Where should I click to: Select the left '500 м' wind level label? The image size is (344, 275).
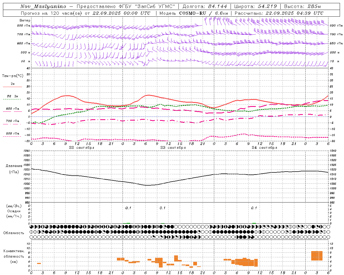[26, 52]
